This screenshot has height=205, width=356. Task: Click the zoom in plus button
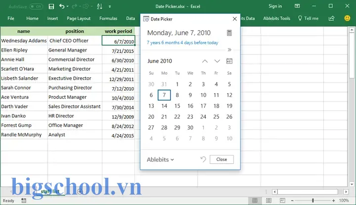click(x=333, y=201)
